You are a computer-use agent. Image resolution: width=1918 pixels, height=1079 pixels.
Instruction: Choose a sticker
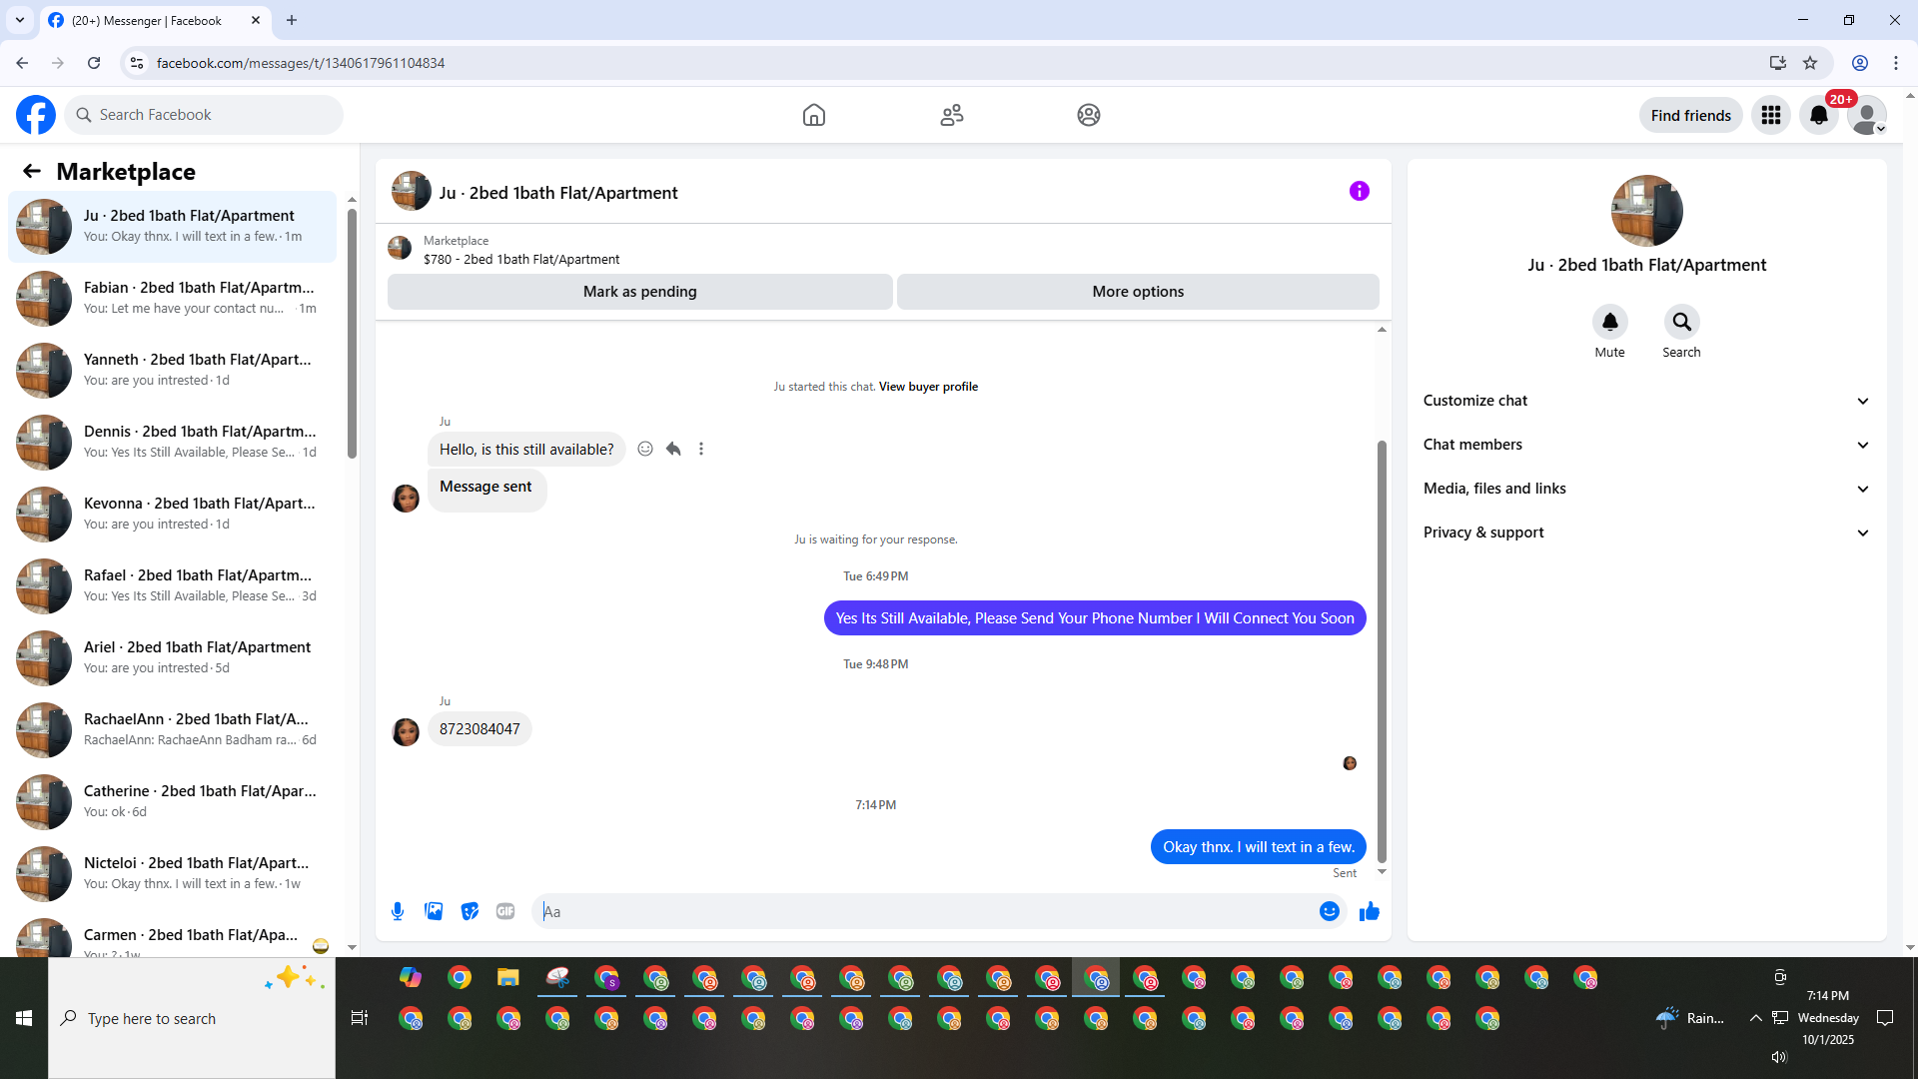[x=470, y=911]
